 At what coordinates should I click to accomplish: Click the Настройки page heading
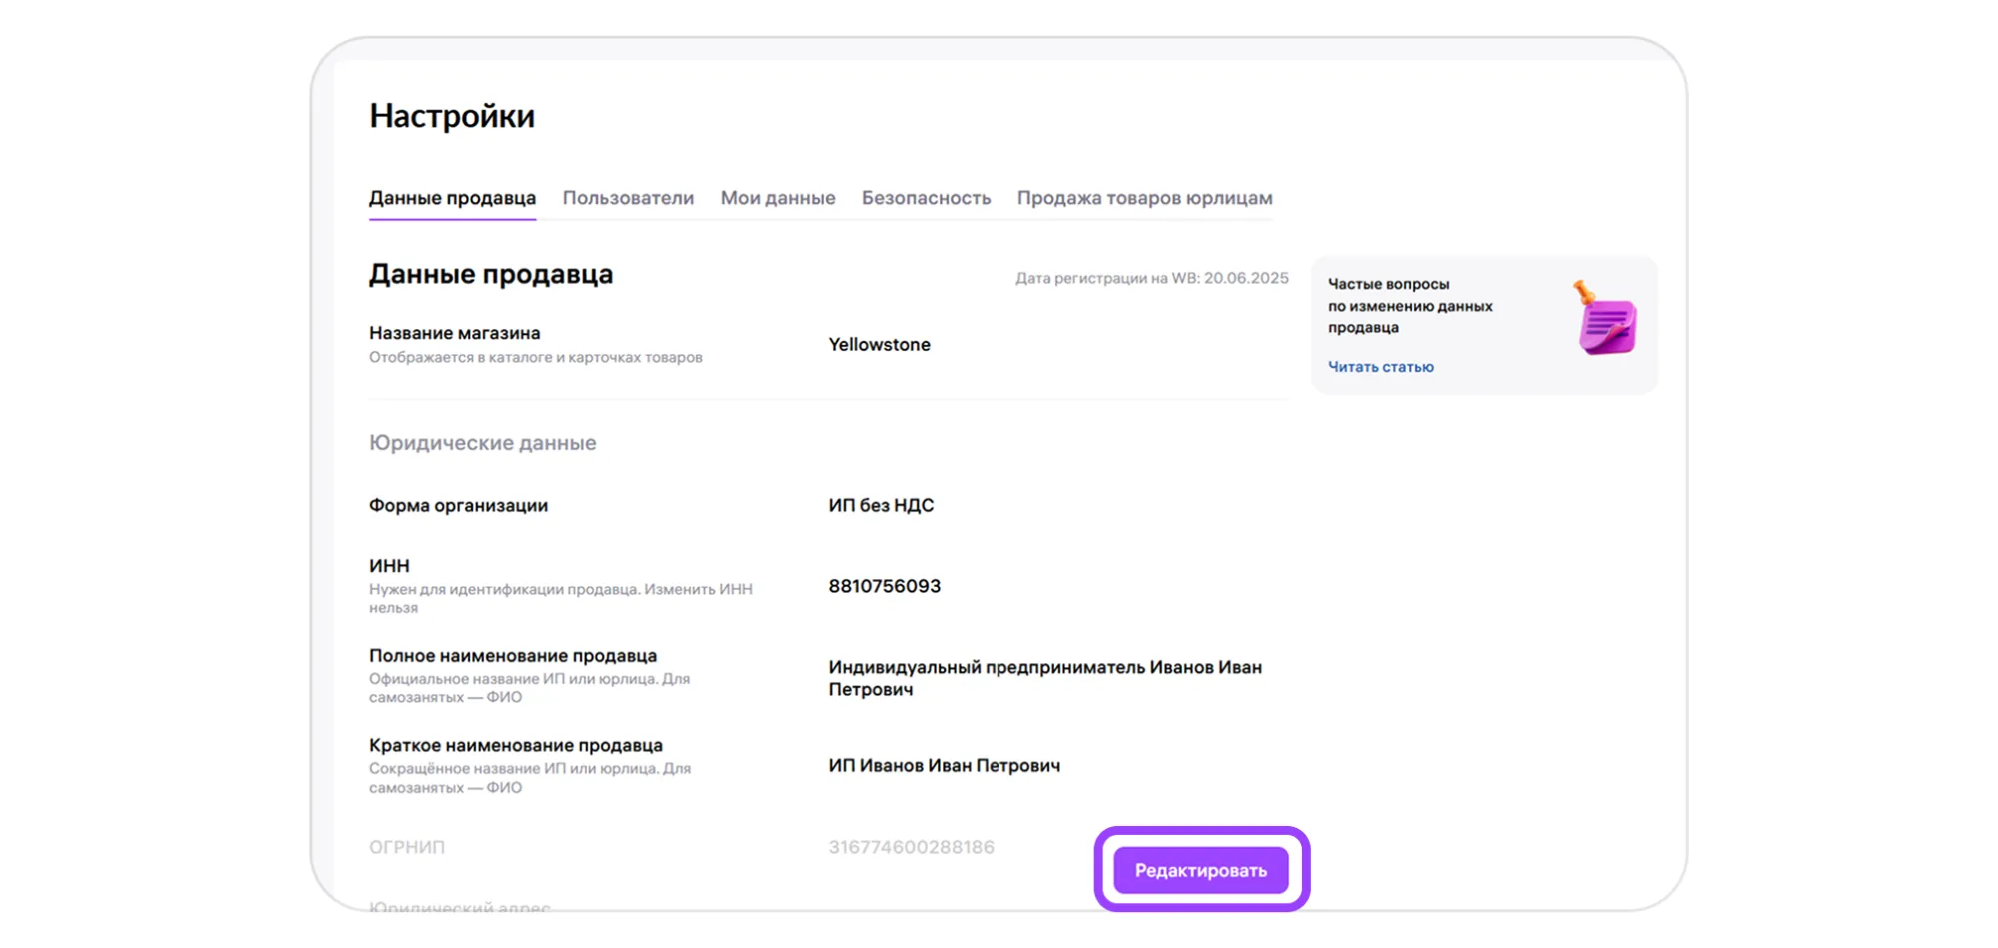pos(452,116)
